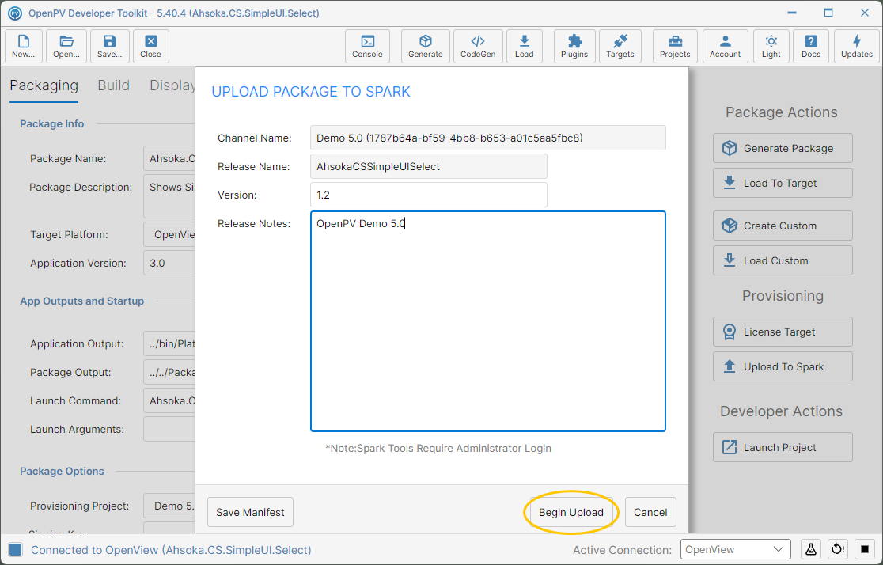Click the OpenPV logo in title bar

click(x=15, y=13)
